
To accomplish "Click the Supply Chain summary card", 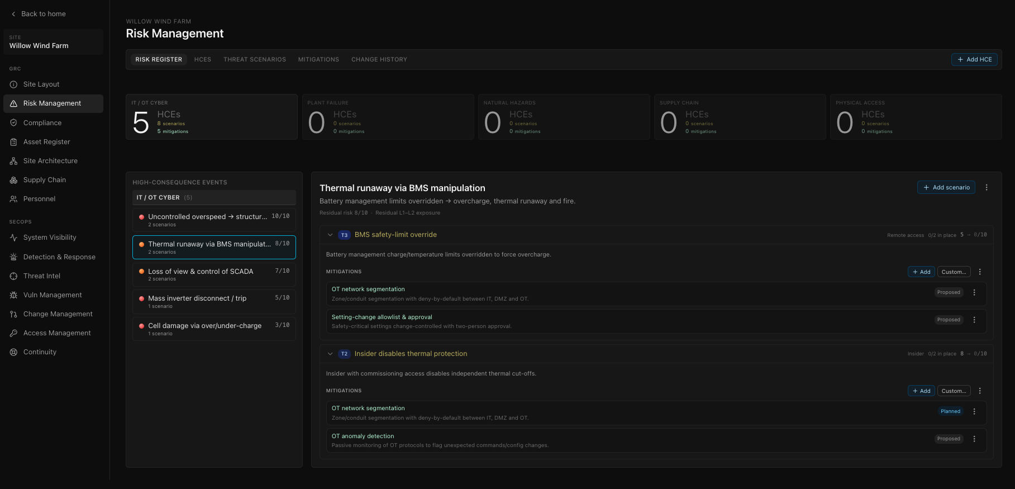I will 740,117.
